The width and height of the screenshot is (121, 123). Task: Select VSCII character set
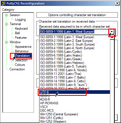pyautogui.click(x=75, y=107)
